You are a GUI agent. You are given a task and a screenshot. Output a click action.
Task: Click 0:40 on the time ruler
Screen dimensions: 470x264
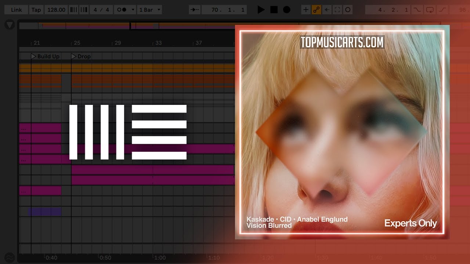tap(51, 258)
